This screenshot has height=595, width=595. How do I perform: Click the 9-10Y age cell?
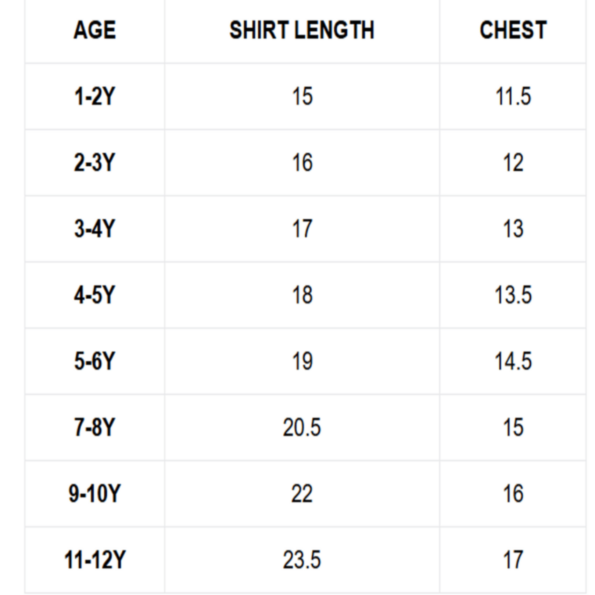(95, 493)
